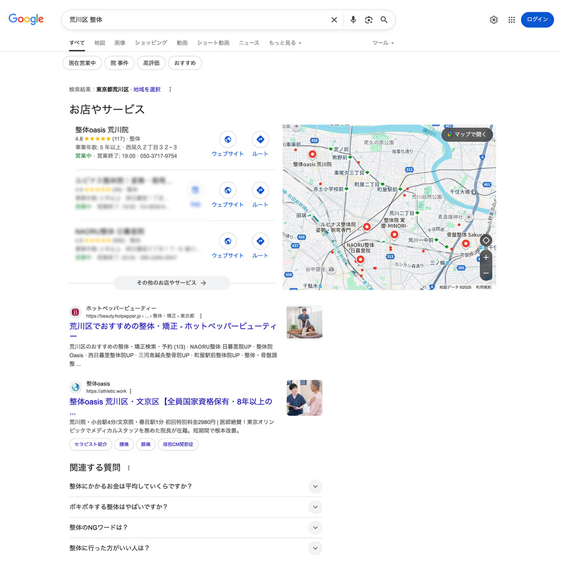This screenshot has height=561, width=561.
Task: Select the すべて tab
Action: 77,43
